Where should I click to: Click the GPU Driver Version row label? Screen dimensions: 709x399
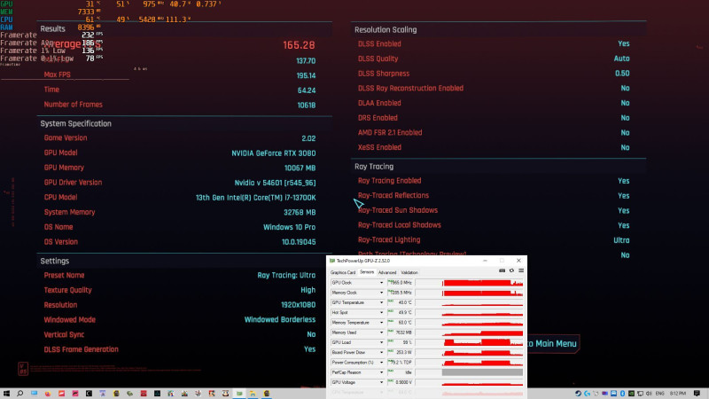(73, 183)
